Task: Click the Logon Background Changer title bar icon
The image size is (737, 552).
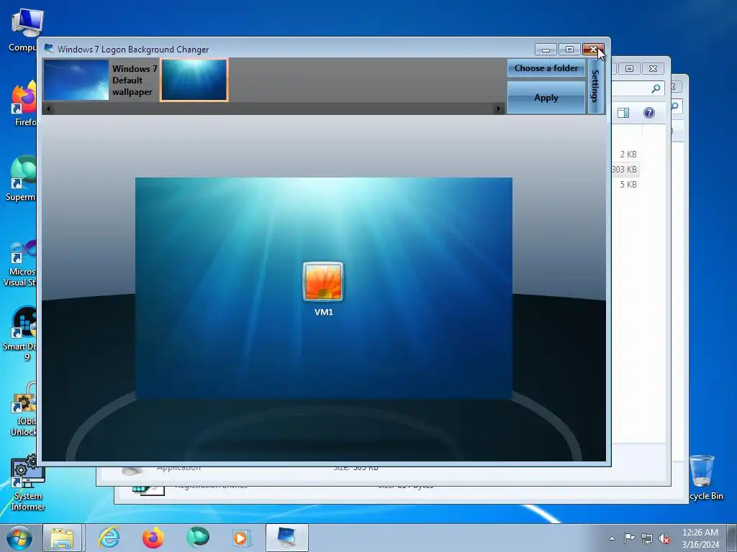Action: (x=48, y=49)
